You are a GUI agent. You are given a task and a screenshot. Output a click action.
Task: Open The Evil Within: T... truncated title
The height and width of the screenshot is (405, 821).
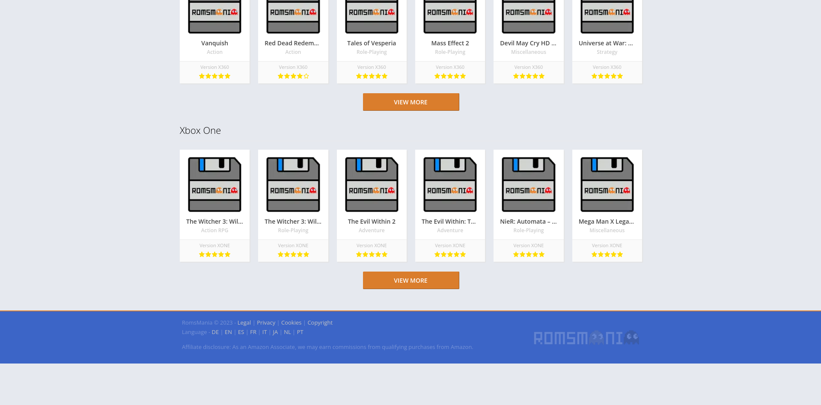point(449,221)
